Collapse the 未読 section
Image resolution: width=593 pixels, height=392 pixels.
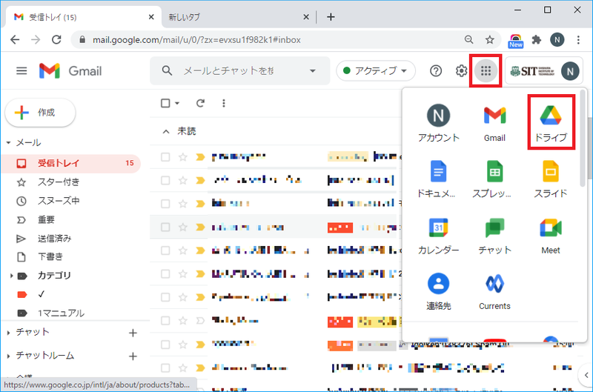tap(165, 132)
